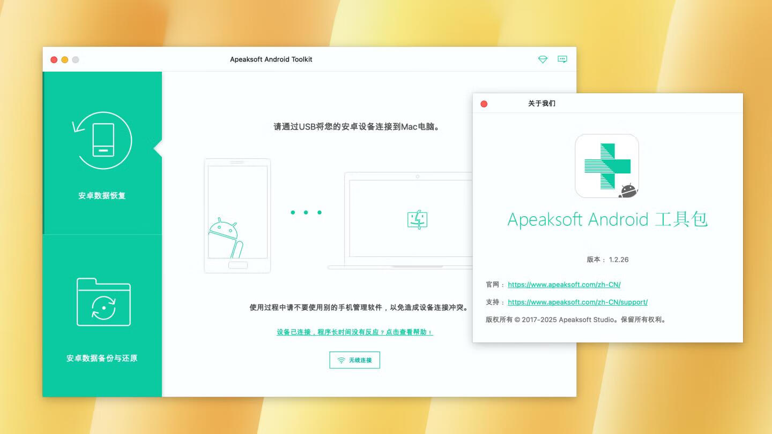Open the apeaksoft.com/zh-CN/support/ support link
Image resolution: width=772 pixels, height=434 pixels.
[577, 302]
